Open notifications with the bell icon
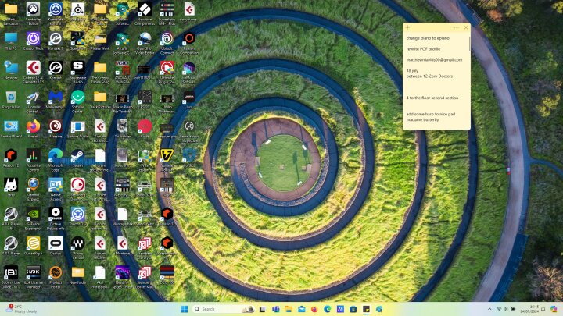This screenshot has width=563, height=316. click(x=543, y=309)
